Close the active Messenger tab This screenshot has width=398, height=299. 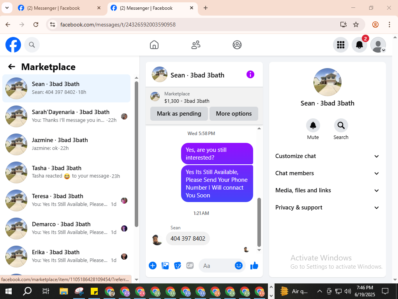[192, 8]
